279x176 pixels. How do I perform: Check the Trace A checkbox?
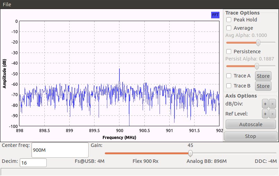pyautogui.click(x=229, y=76)
